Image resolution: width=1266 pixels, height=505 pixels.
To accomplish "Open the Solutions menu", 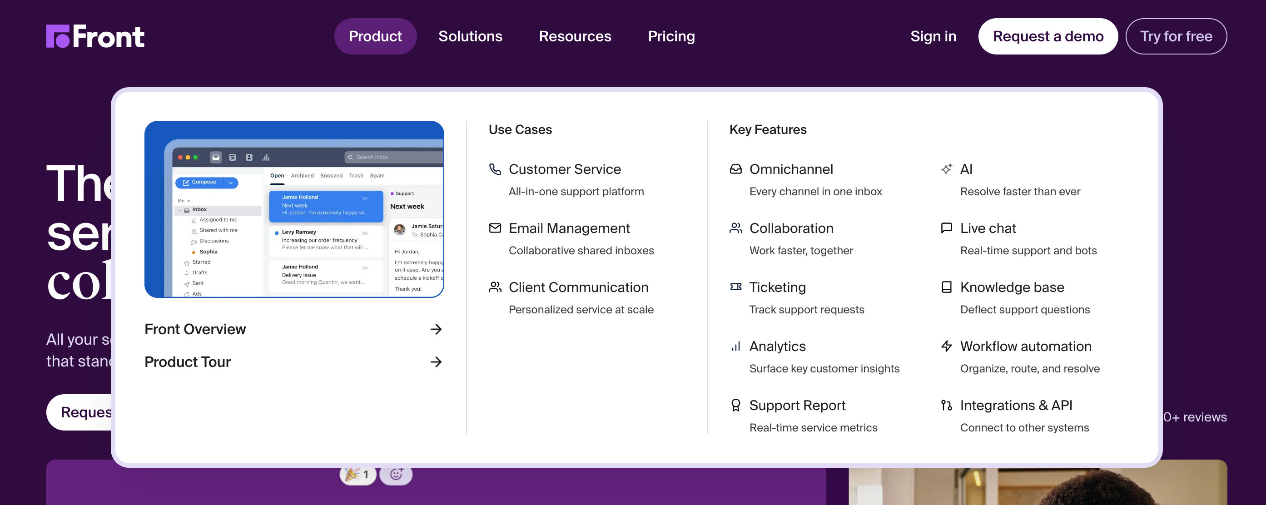I will click(470, 36).
